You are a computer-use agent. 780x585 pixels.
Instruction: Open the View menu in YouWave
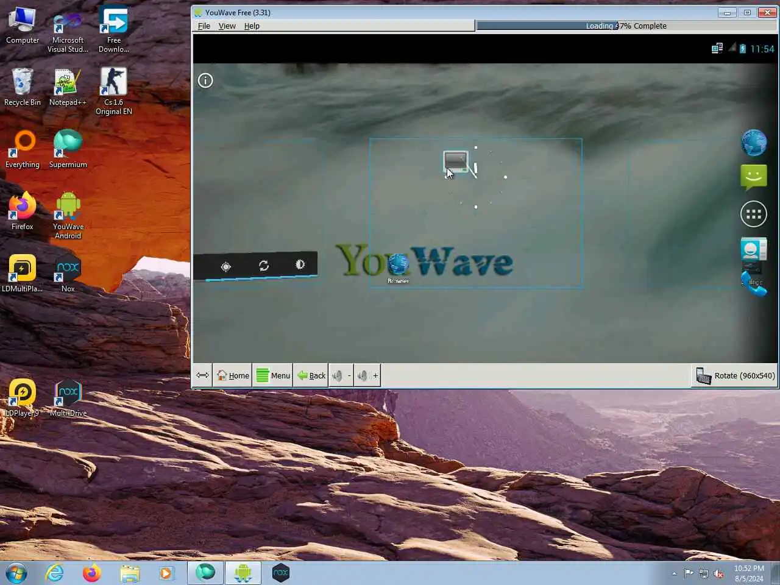point(227,26)
